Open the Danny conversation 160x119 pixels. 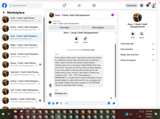click(21, 64)
